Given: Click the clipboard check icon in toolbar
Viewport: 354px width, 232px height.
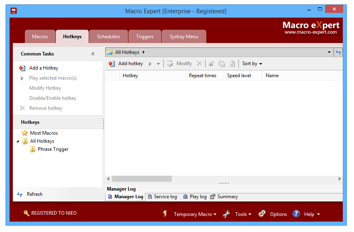Looking at the screenshot, I should [232, 64].
